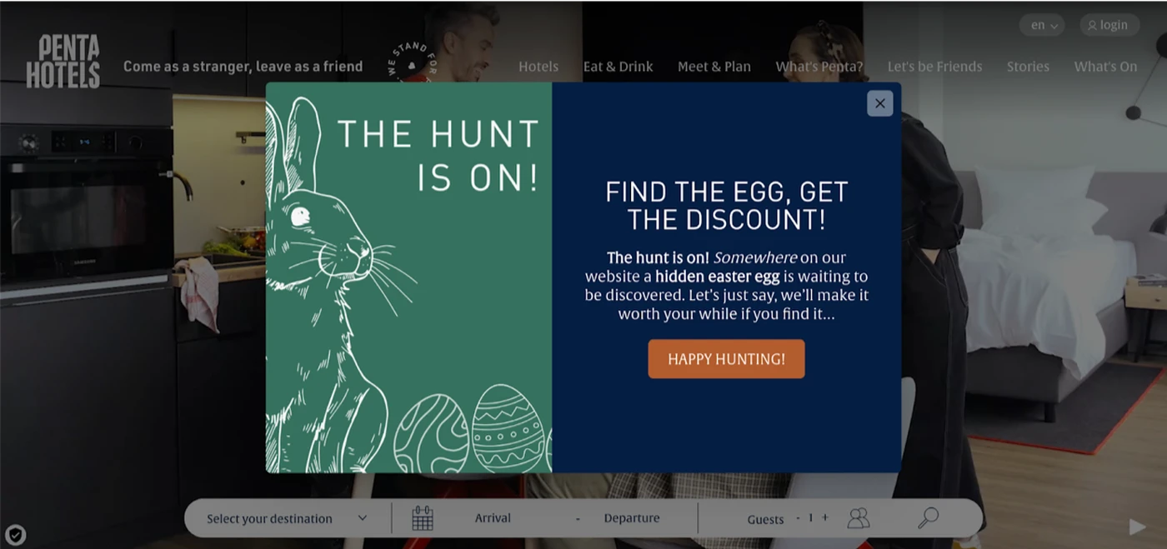Increase guests with the plus button
This screenshot has width=1167, height=549.
(825, 517)
